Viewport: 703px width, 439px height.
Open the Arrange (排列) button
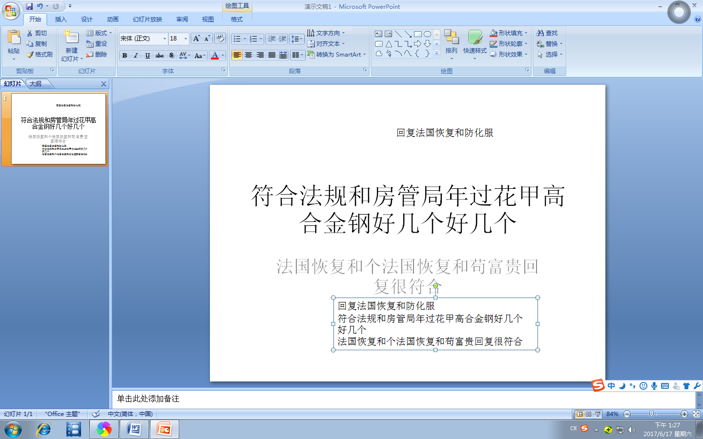(x=452, y=45)
